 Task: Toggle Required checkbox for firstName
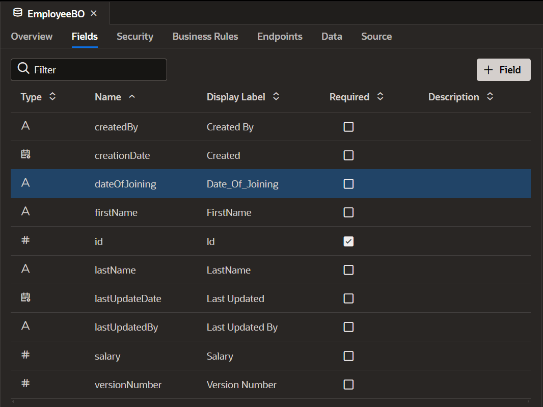(x=348, y=212)
